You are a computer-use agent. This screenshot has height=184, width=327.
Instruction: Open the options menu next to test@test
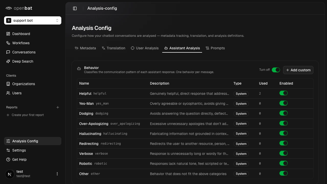click(x=57, y=174)
